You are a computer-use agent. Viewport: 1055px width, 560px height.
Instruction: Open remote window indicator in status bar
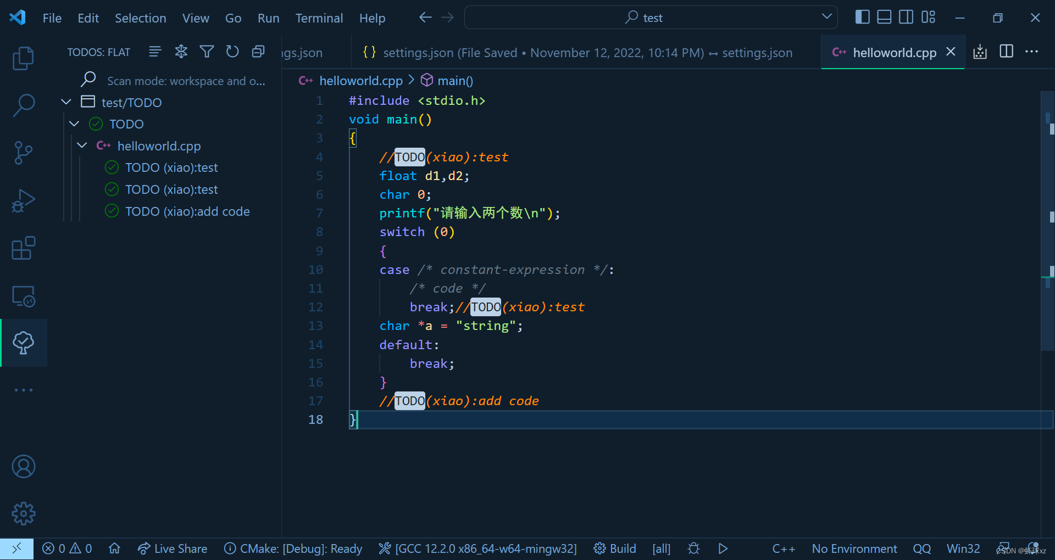[16, 548]
